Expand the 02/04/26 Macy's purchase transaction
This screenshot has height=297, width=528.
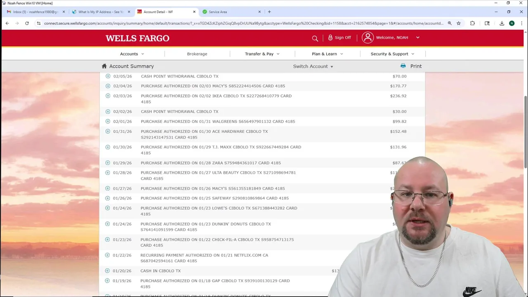tap(108, 86)
